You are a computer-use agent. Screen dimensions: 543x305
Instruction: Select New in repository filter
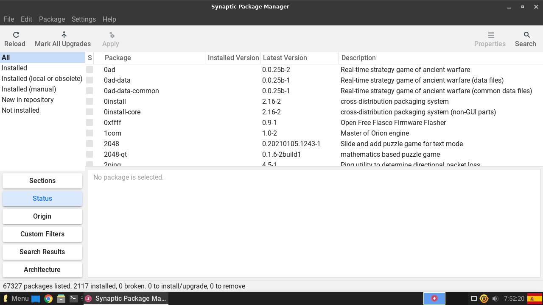pos(42,100)
